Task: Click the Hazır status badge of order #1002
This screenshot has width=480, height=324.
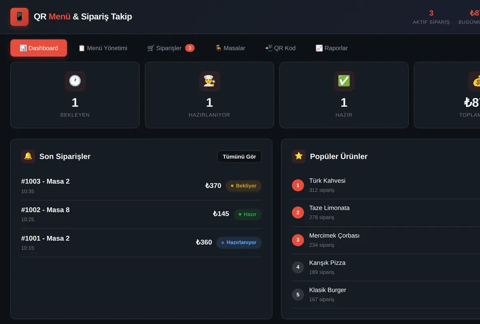Action: click(x=248, y=214)
